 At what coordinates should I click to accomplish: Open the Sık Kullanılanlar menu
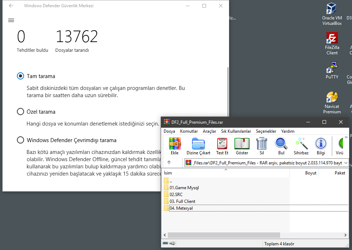pos(236,131)
